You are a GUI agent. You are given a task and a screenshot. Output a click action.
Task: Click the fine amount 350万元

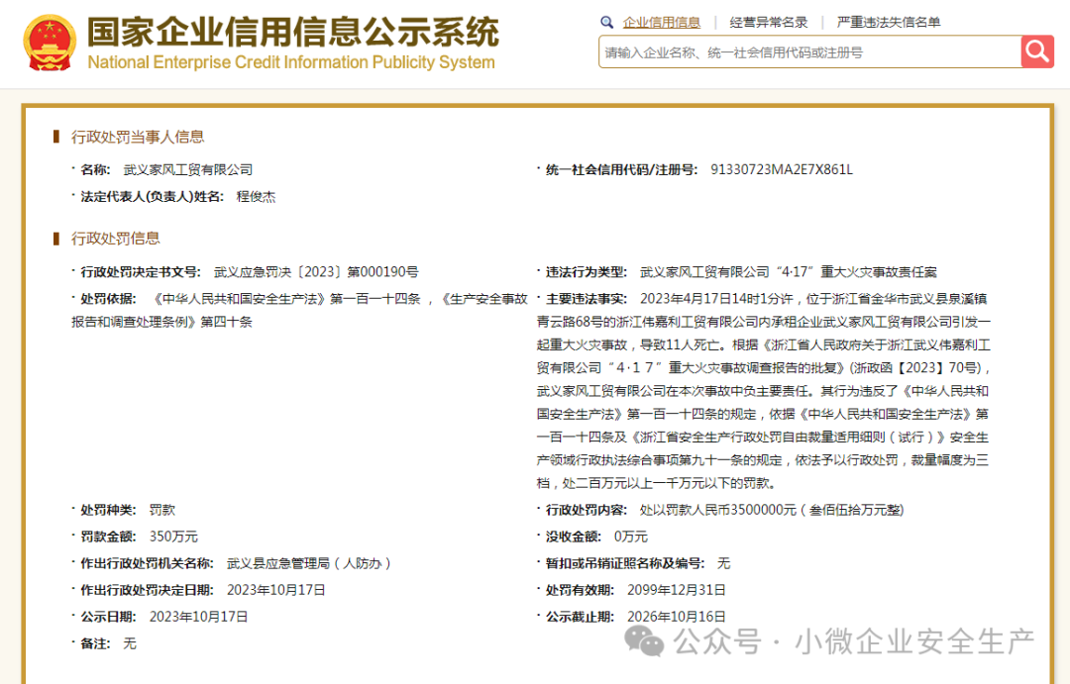click(x=173, y=537)
